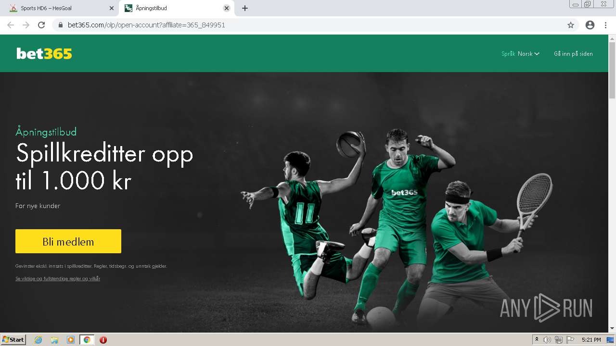Go forward in browser history
Screen dimensions: 616x346
26,25
